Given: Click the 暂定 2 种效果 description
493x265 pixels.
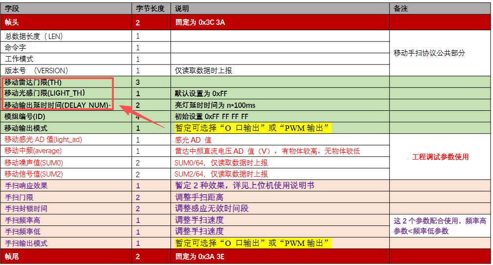Looking at the screenshot, I should (245, 185).
